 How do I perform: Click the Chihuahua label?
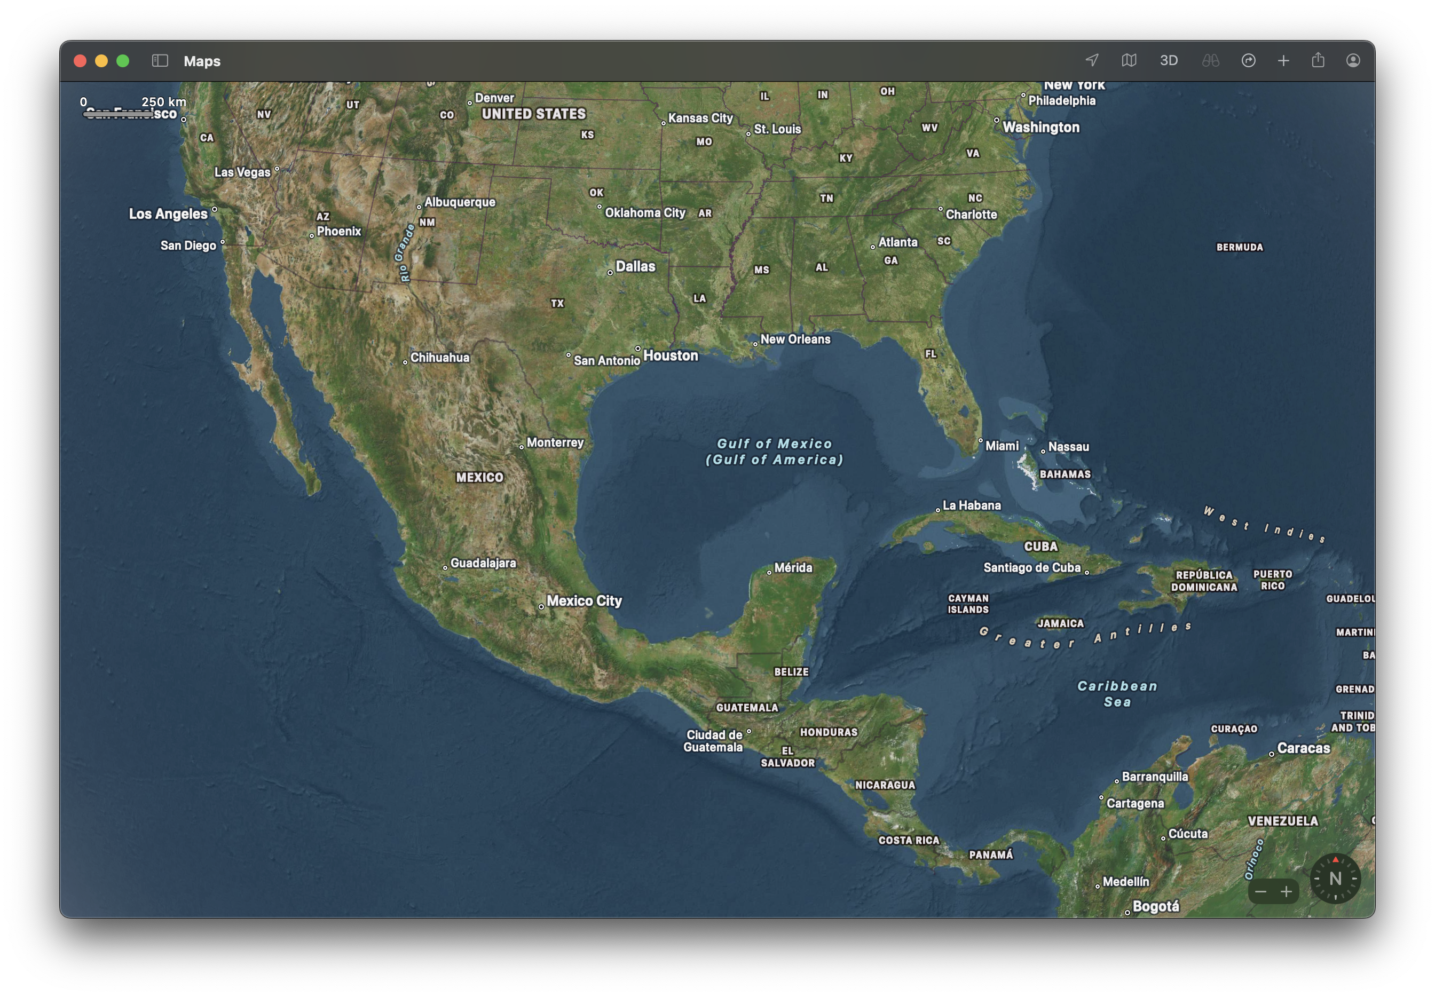440,357
